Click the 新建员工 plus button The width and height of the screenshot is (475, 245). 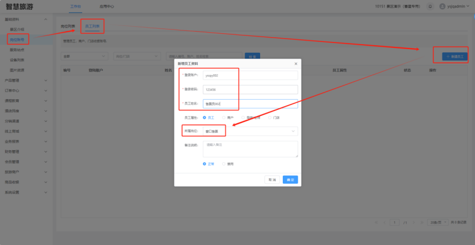tap(454, 56)
